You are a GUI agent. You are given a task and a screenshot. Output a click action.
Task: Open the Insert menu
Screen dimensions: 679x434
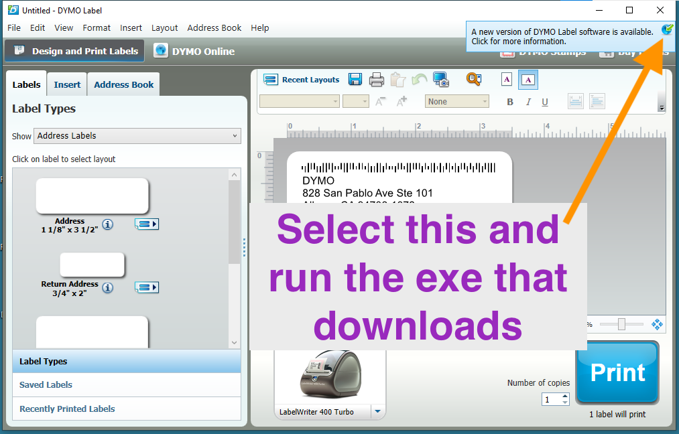click(x=131, y=27)
